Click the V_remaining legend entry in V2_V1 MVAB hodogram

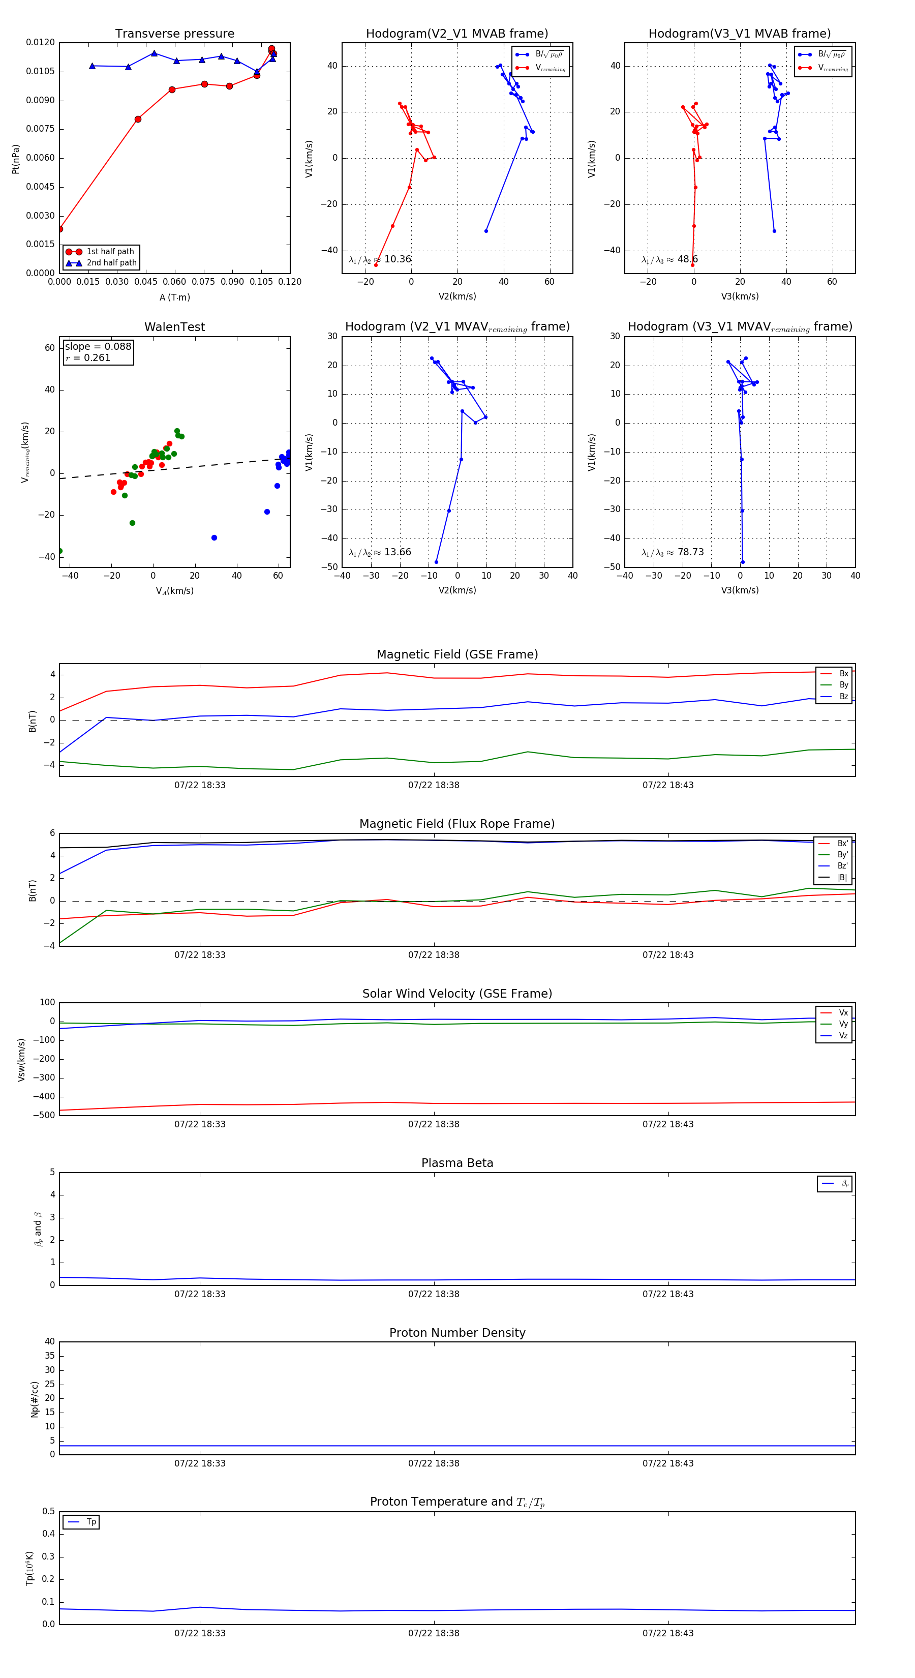click(541, 68)
